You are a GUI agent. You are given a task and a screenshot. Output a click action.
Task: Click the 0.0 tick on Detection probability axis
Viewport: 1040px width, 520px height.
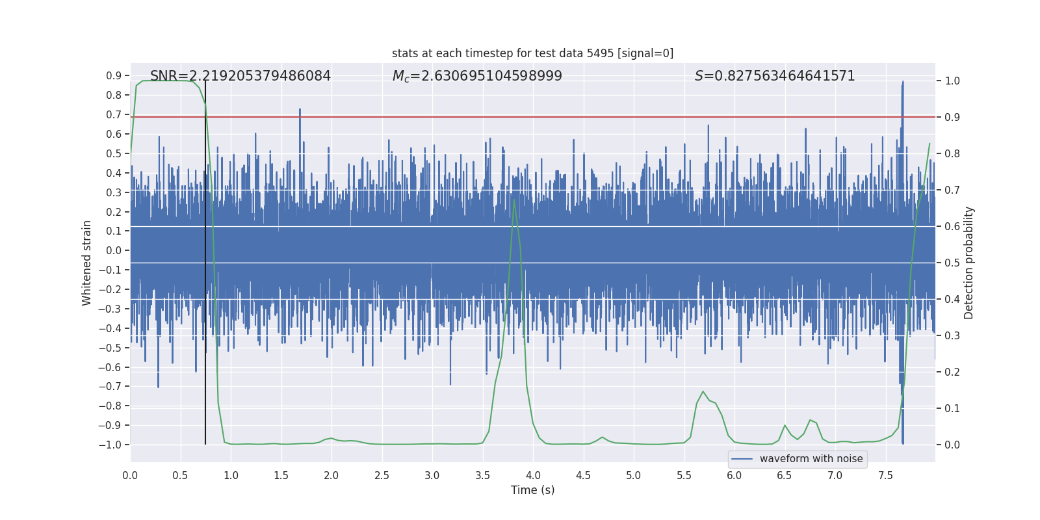pyautogui.click(x=952, y=445)
